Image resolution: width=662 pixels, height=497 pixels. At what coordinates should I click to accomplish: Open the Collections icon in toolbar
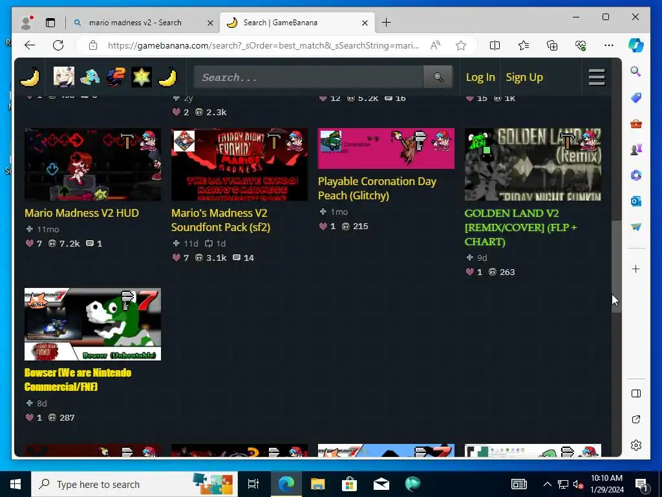pyautogui.click(x=552, y=45)
